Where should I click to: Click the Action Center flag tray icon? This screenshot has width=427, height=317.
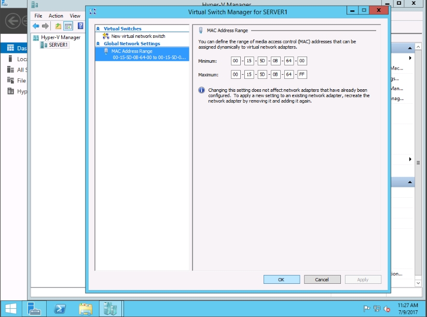(x=367, y=309)
